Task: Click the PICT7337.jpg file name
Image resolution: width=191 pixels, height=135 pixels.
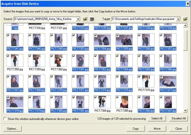Action: click(x=124, y=28)
